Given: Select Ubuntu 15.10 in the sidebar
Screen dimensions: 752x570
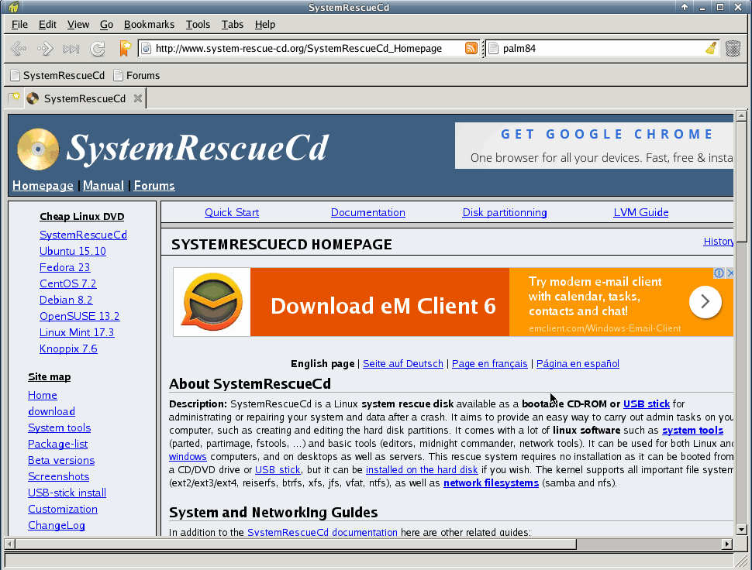Looking at the screenshot, I should [x=72, y=251].
